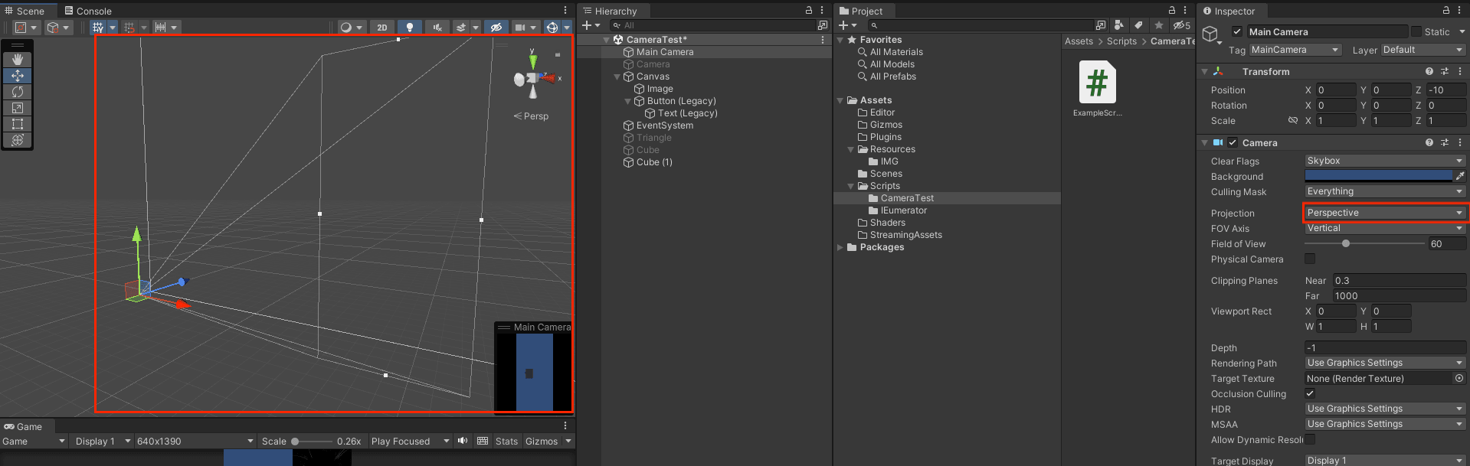1470x466 pixels.
Task: Click the Stats button in Game view
Action: (506, 442)
